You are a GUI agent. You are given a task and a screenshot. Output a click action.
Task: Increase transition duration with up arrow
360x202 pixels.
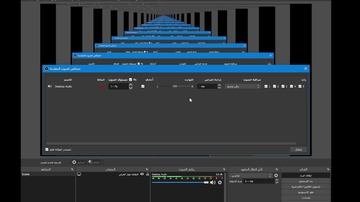coord(277,180)
